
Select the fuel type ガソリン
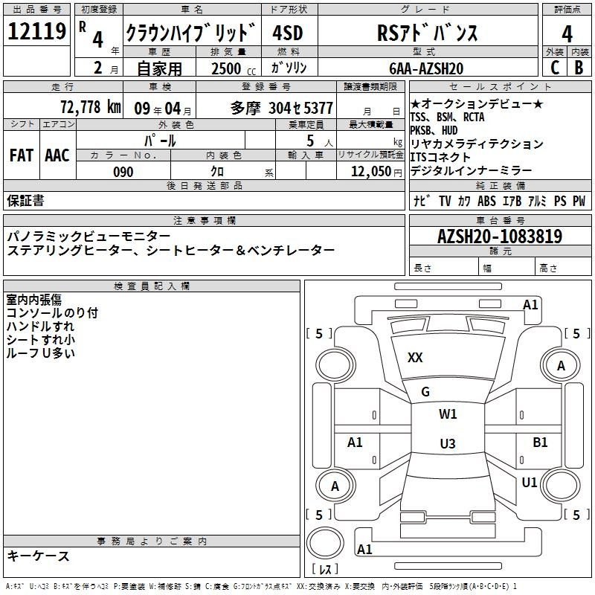point(289,68)
